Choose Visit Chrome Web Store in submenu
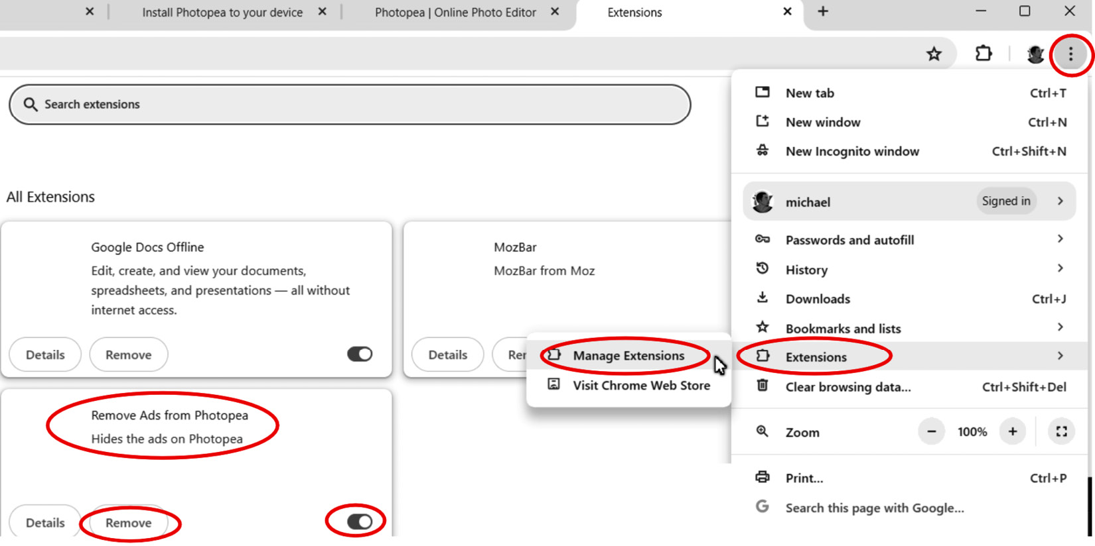The image size is (1095, 546). (628, 385)
